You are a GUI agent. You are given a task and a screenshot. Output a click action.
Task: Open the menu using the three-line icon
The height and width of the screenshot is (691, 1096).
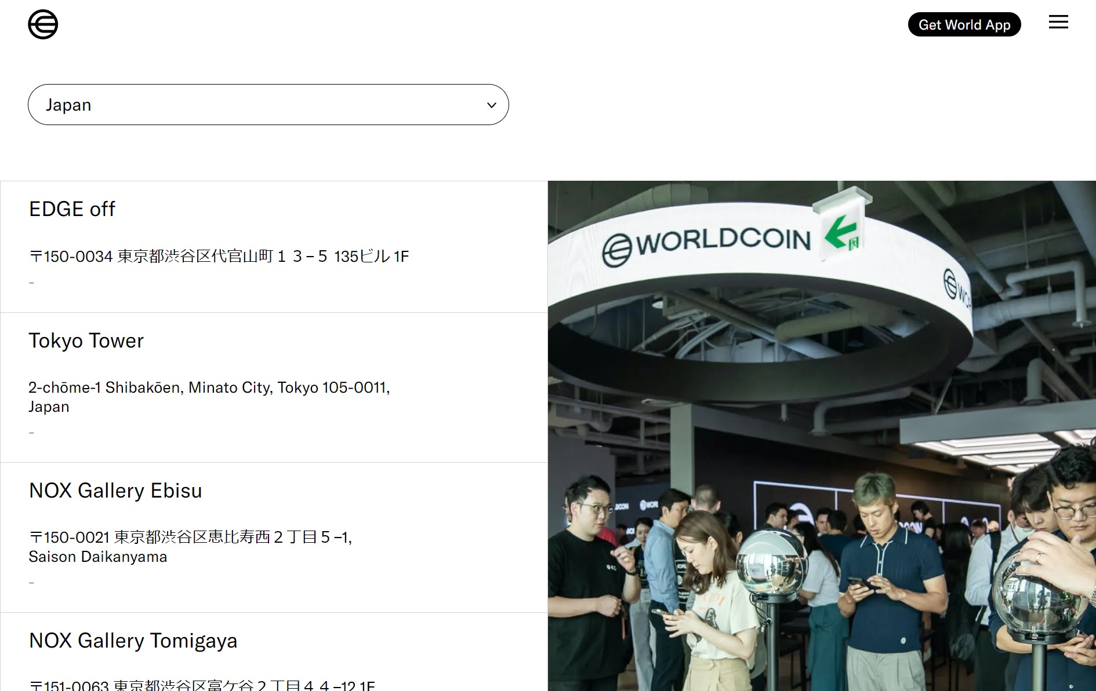click(1058, 22)
